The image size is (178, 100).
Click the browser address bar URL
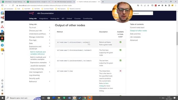click(45, 6)
